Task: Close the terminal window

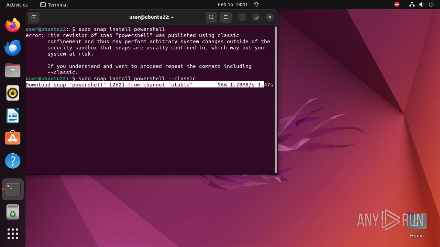Action: [270, 17]
